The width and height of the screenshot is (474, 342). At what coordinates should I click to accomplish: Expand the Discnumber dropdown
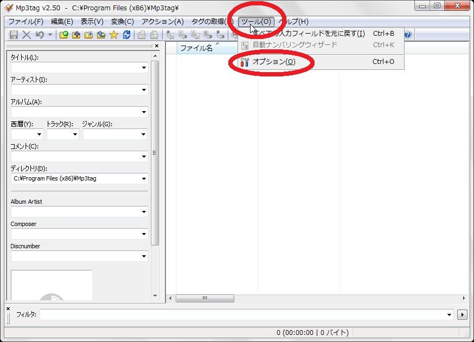pyautogui.click(x=144, y=256)
